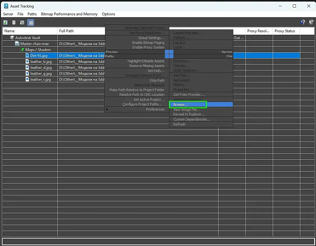Viewport: 316px width, 246px height.
Task: Select the Autodesk Vault tree row
Action: [28, 38]
